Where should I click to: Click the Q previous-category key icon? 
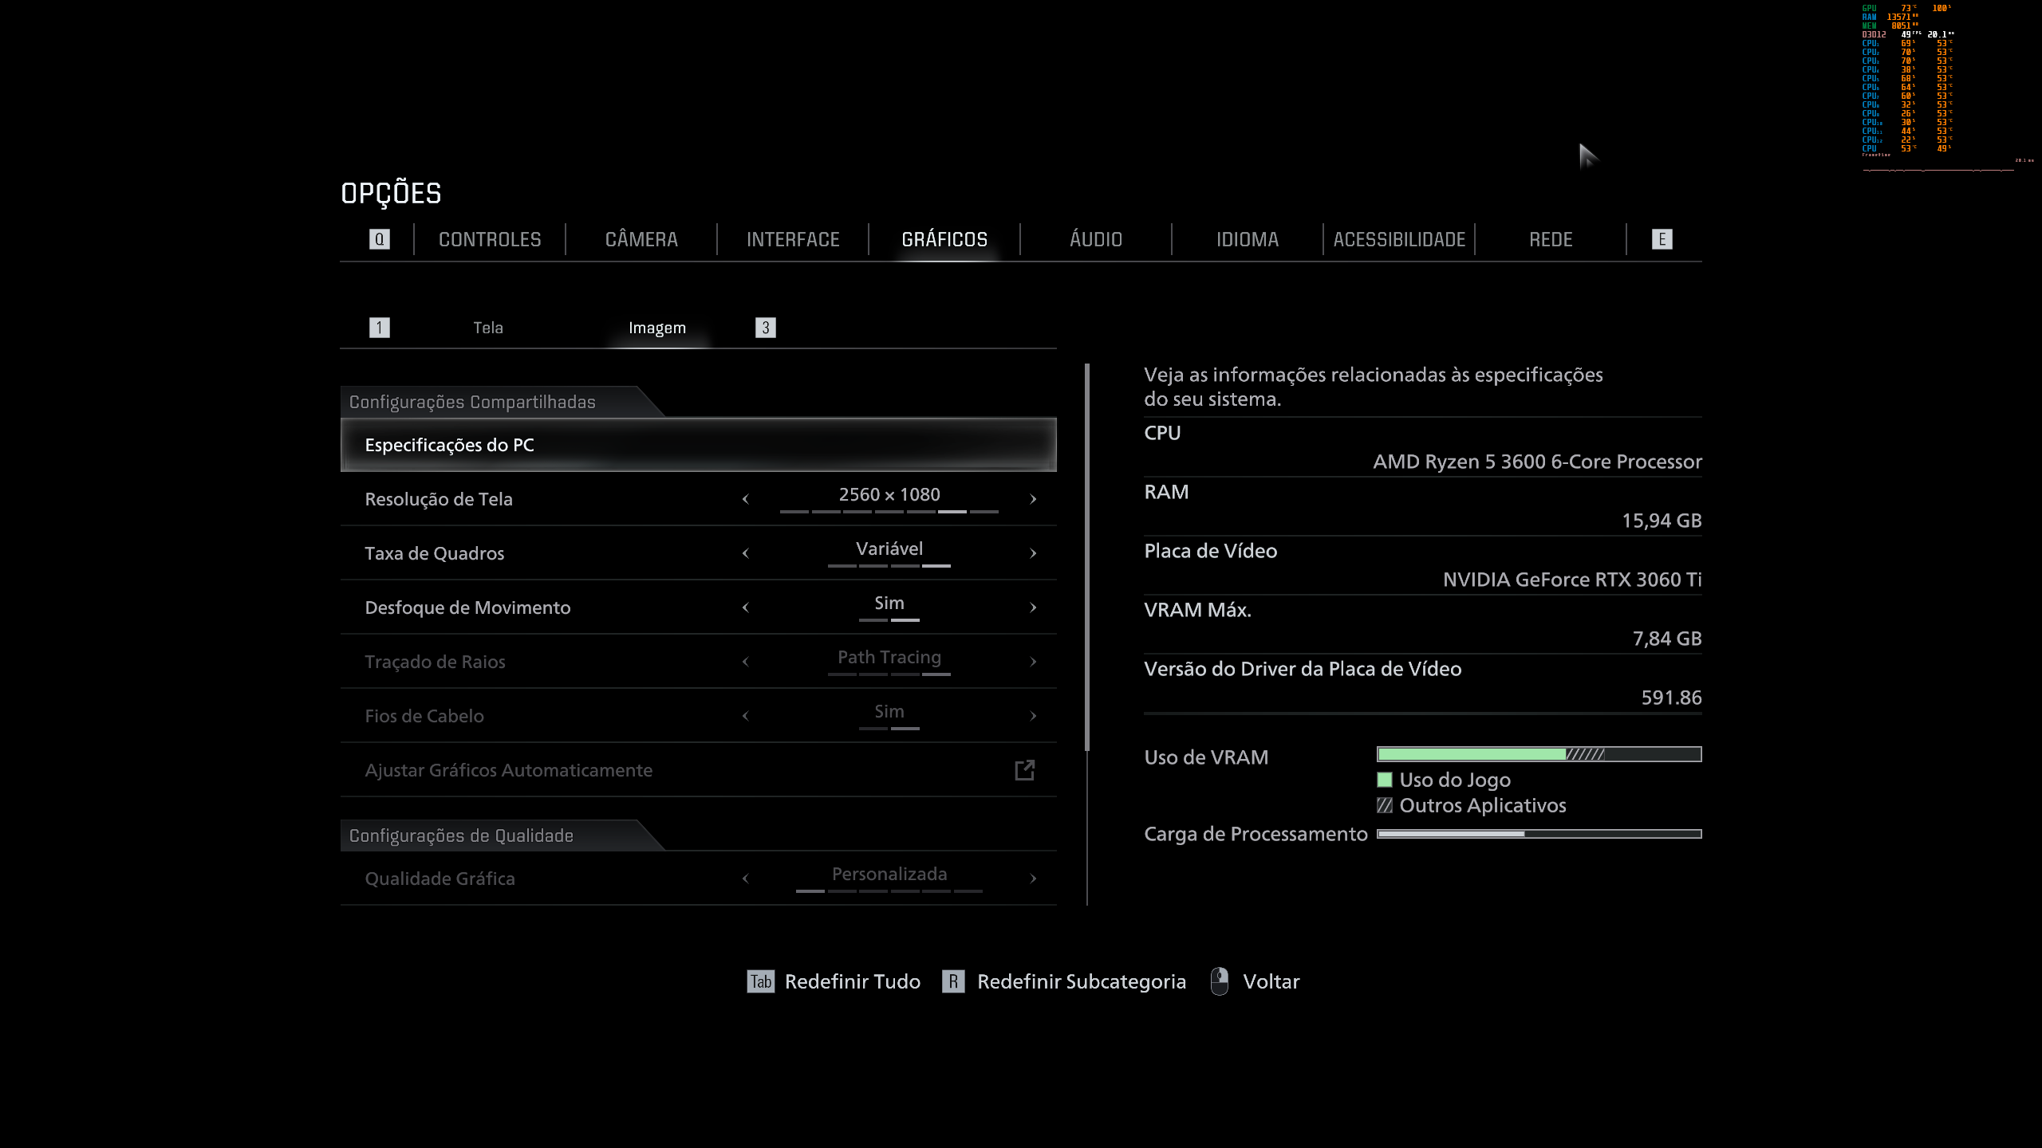click(x=380, y=239)
